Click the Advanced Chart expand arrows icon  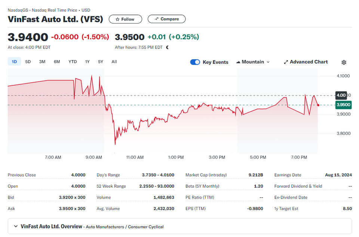[x=286, y=62]
